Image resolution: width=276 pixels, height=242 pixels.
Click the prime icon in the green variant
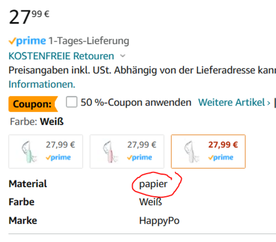(x=58, y=157)
